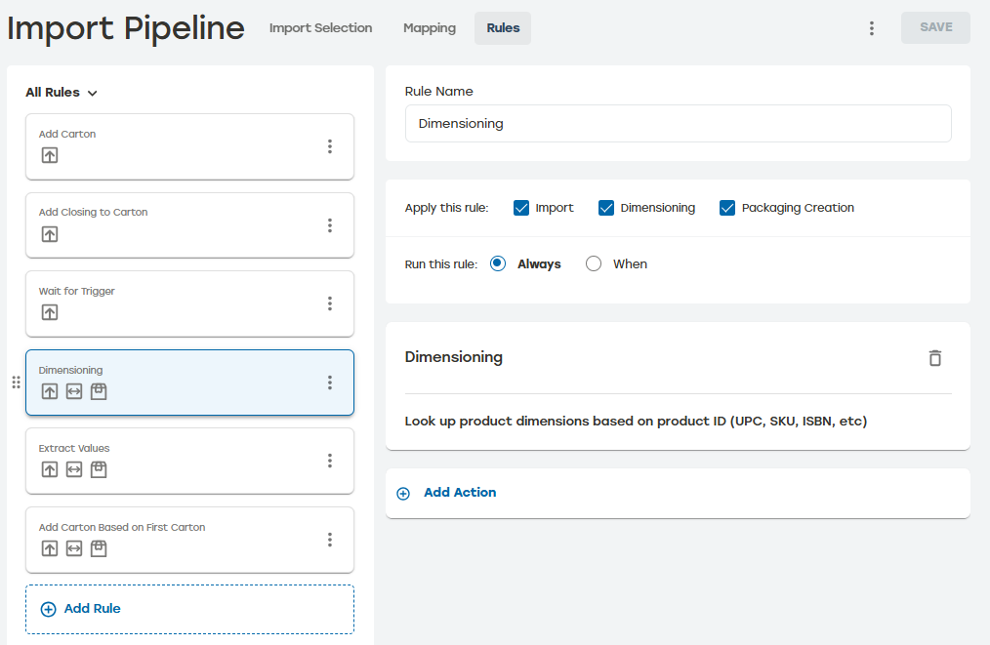Open the Dimensioning rule options menu

tap(330, 383)
